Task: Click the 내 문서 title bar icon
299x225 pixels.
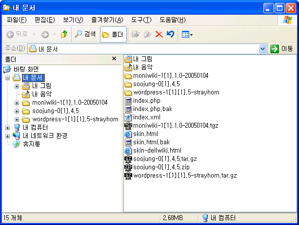Action: tap(6, 8)
